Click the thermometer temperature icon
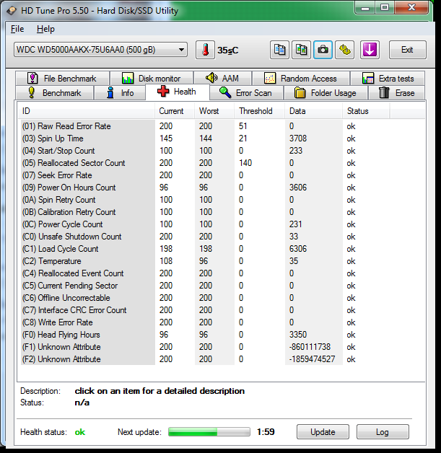This screenshot has width=441, height=453. point(205,50)
